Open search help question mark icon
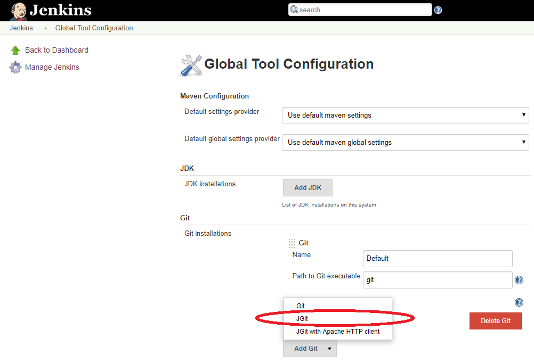The height and width of the screenshot is (363, 534). [x=438, y=10]
